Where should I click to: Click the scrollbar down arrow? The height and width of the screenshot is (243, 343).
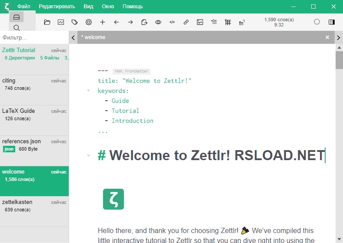pos(339,239)
